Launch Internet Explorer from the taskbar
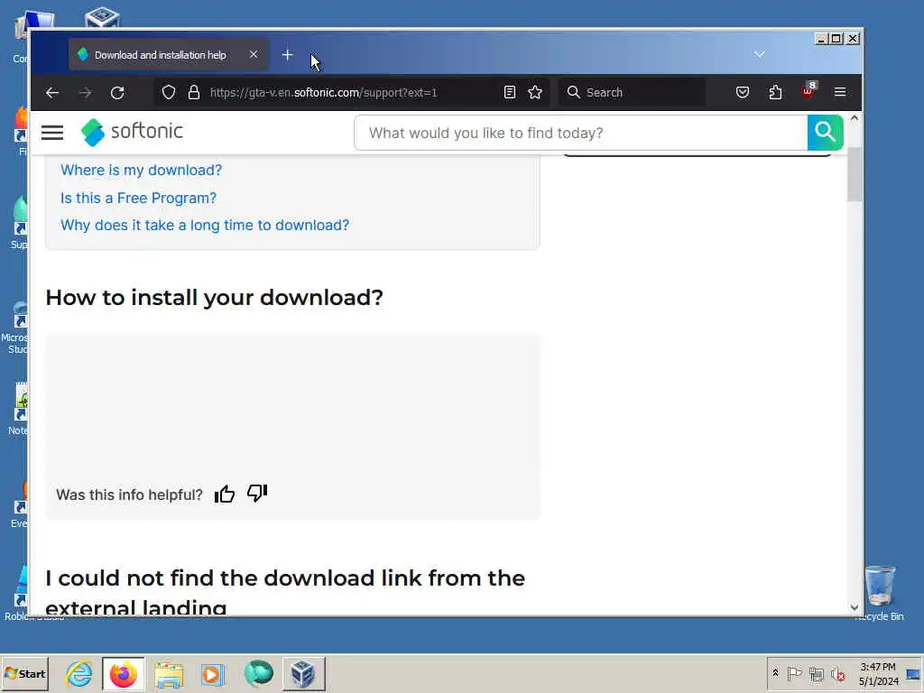 79,673
